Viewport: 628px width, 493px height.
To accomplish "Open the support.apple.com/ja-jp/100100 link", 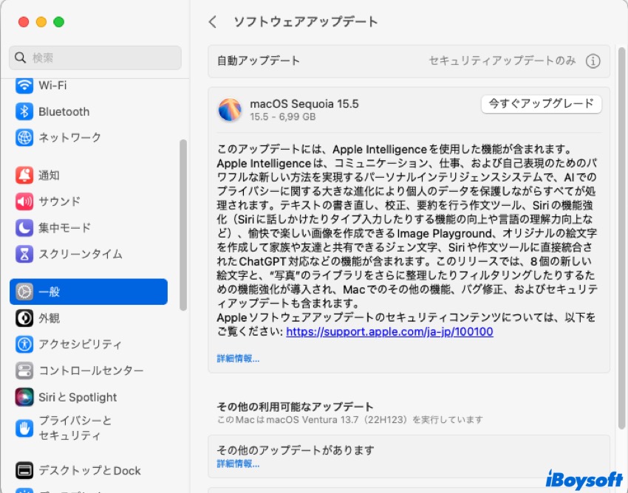I will tap(389, 332).
